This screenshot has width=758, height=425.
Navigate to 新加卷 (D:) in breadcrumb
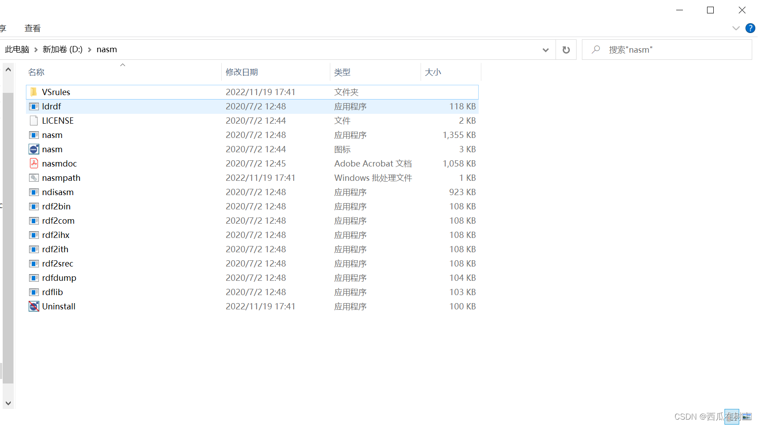pos(63,50)
